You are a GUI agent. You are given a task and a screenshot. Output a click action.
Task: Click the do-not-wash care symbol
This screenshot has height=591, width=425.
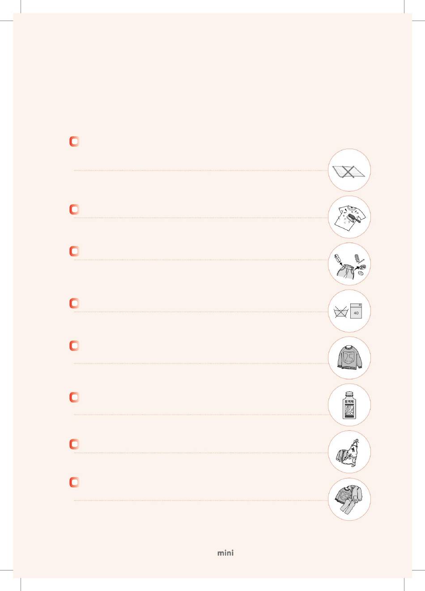(x=341, y=312)
